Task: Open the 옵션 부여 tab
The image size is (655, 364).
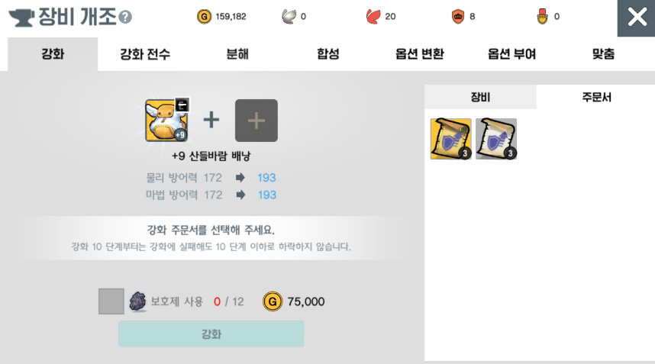Action: [x=511, y=54]
